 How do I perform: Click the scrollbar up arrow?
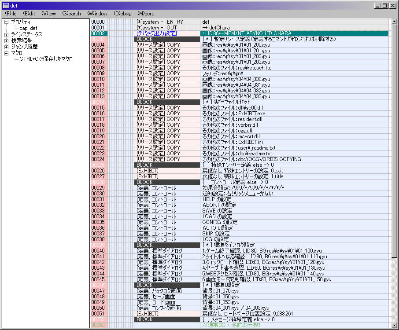pos(394,22)
